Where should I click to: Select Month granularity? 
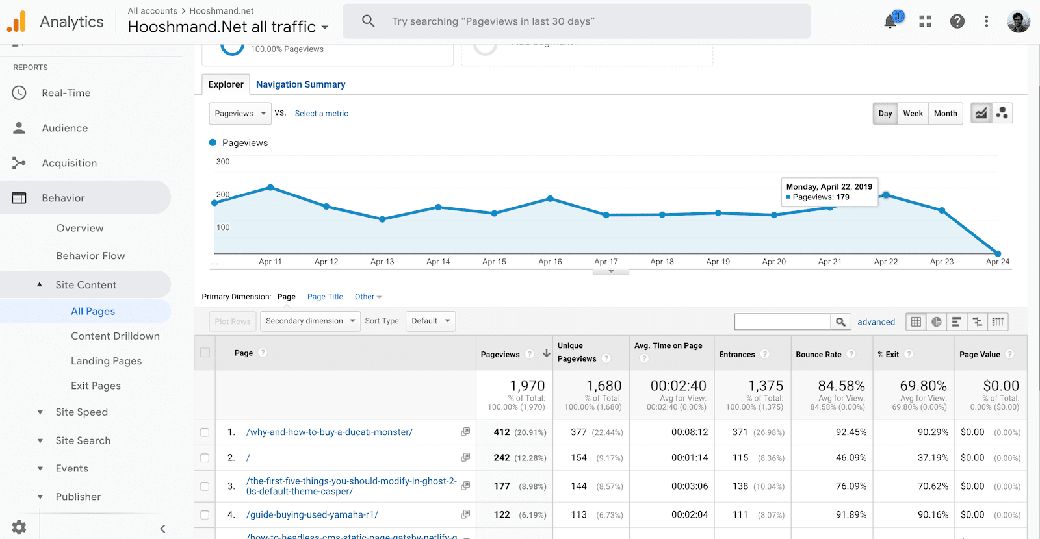pyautogui.click(x=946, y=113)
